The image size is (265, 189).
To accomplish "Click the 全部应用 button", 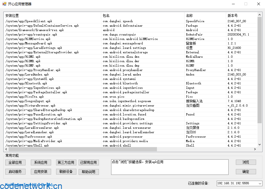I will (15, 162).
